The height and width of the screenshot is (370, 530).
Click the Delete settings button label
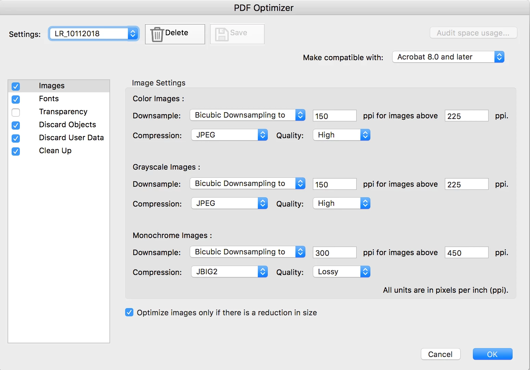point(177,33)
